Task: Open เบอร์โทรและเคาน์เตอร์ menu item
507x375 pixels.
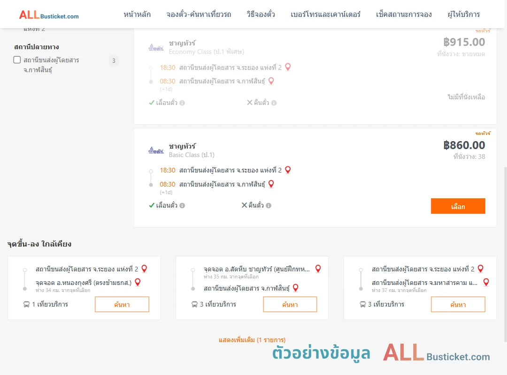Action: [x=326, y=15]
